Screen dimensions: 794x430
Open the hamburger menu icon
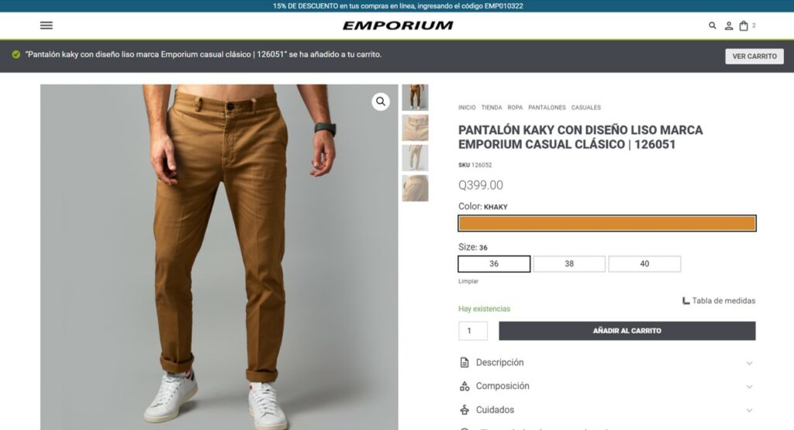(46, 26)
